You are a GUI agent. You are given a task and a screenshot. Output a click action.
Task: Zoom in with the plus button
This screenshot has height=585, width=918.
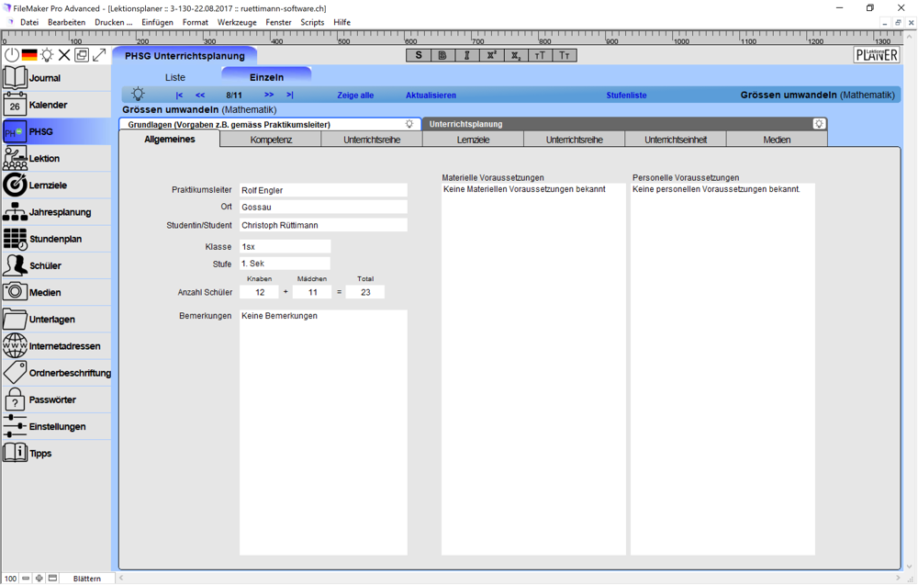click(x=39, y=579)
